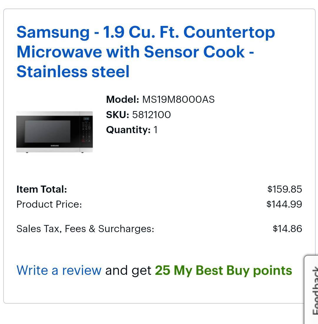318x324 pixels.
Task: Click the '25 My Best Buy points' text
Action: pyautogui.click(x=223, y=270)
